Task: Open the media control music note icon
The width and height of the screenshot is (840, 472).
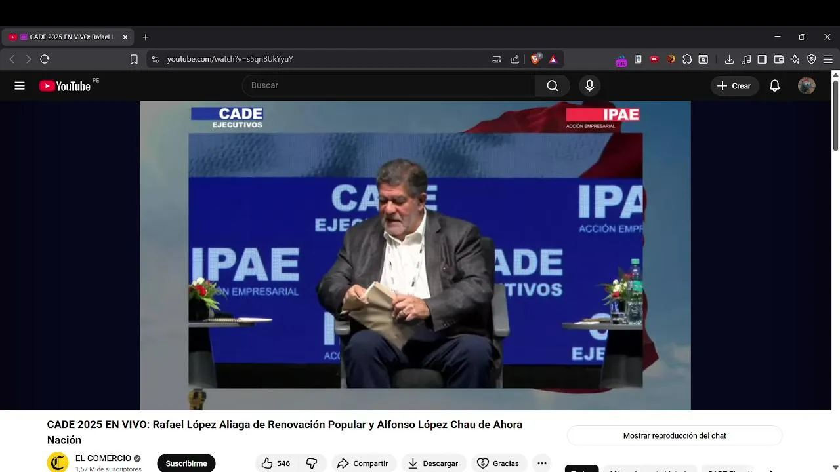Action: [746, 59]
